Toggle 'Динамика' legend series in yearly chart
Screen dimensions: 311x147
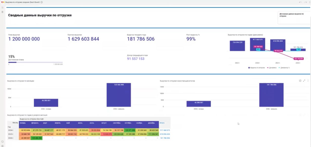272,68
